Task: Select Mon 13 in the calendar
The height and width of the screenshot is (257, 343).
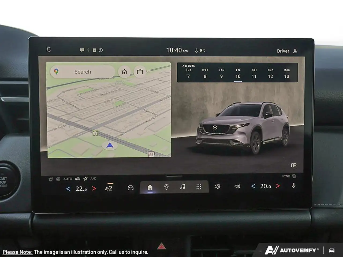Action: coord(287,73)
